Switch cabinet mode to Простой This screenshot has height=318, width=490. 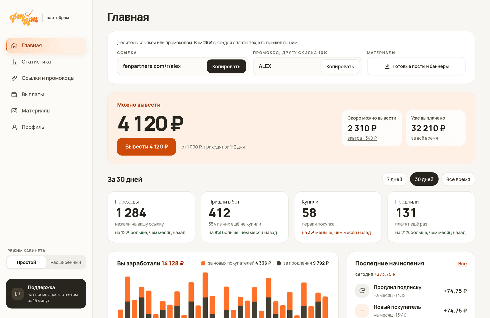coord(27,262)
